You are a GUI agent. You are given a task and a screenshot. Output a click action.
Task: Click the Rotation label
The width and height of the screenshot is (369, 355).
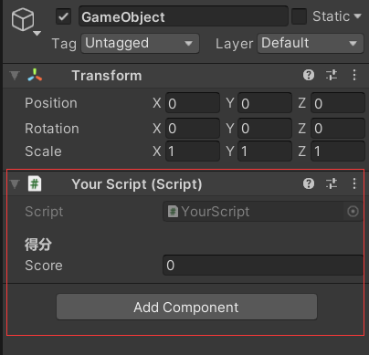(52, 129)
